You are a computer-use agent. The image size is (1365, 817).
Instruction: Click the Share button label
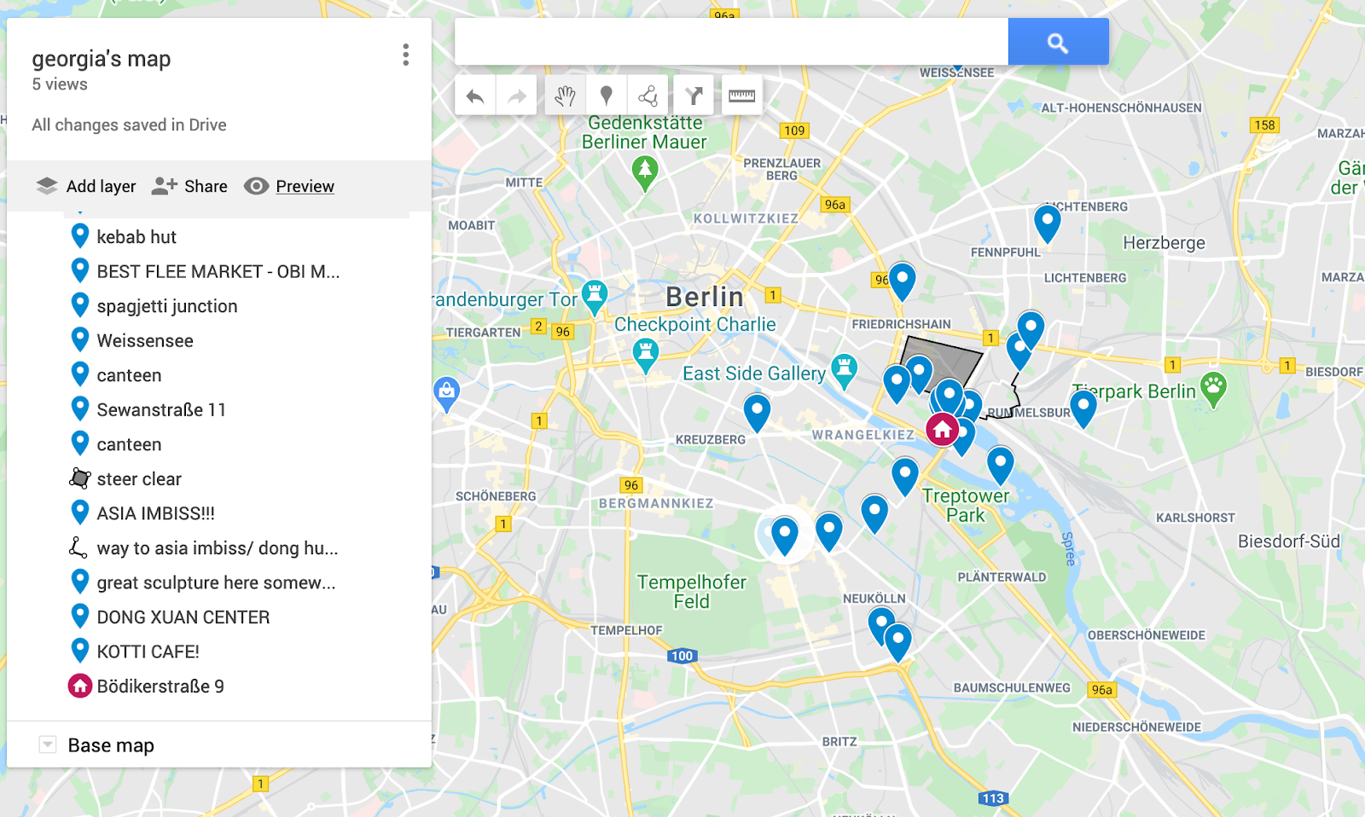point(206,186)
